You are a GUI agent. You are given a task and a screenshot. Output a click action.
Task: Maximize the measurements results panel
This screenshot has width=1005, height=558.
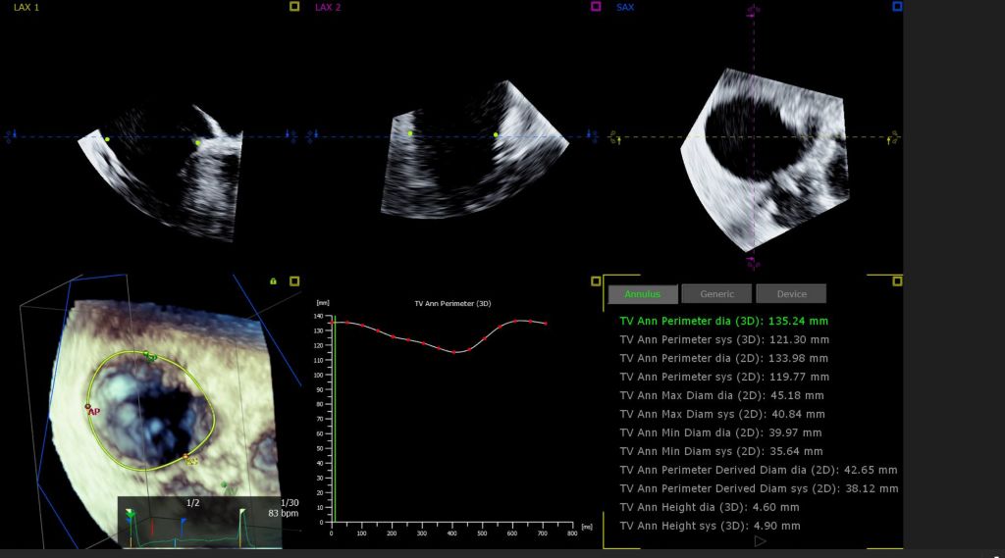click(x=897, y=281)
